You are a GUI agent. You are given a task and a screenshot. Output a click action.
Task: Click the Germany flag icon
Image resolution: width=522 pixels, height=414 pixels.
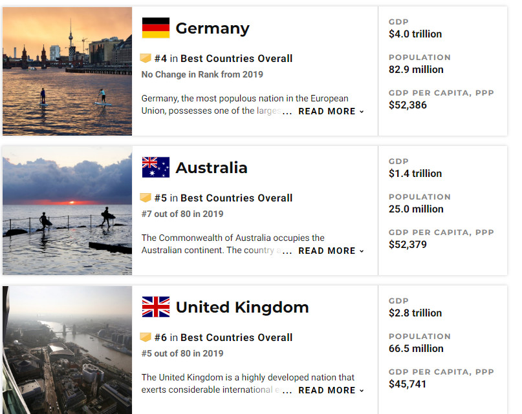pyautogui.click(x=155, y=28)
